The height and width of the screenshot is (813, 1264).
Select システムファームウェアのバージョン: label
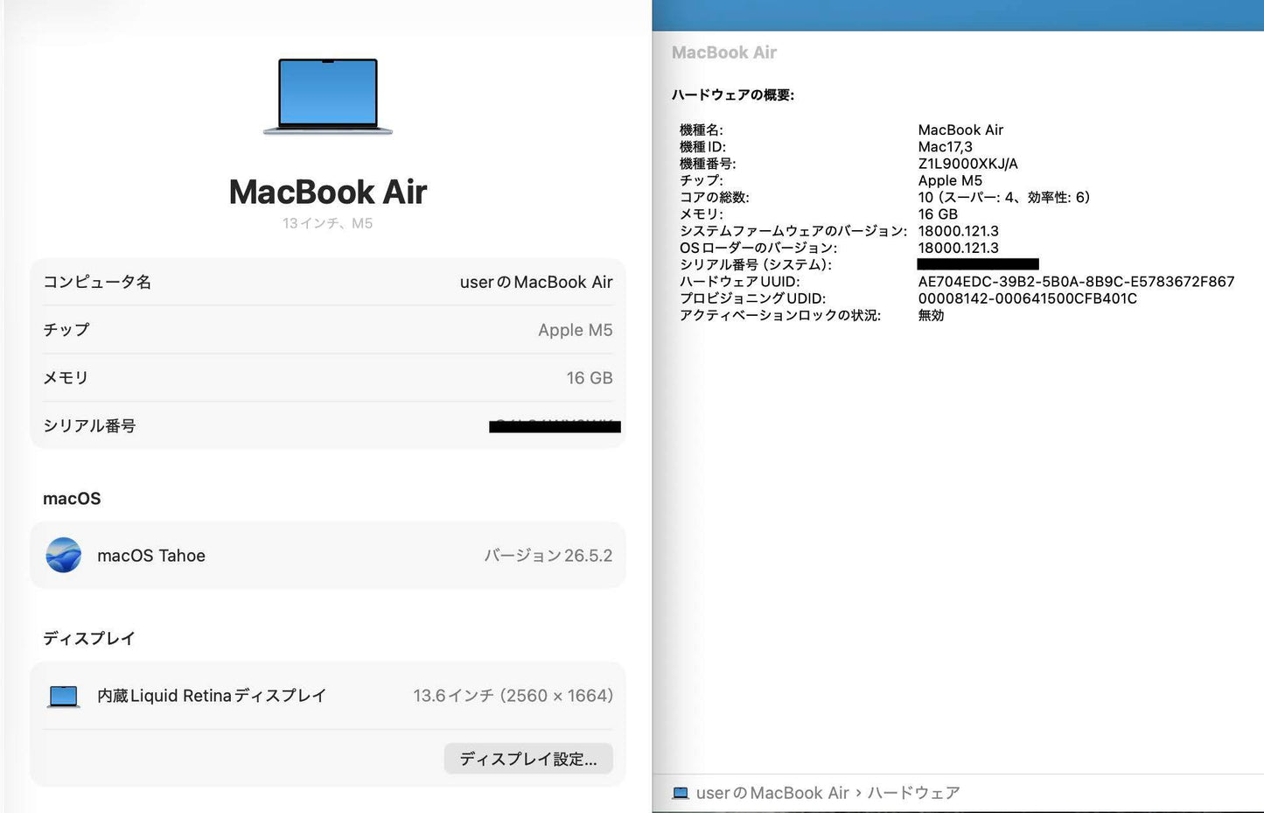click(793, 231)
